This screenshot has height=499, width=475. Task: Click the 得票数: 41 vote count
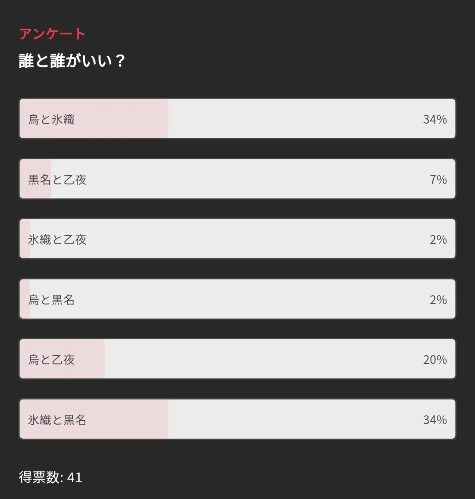51,477
